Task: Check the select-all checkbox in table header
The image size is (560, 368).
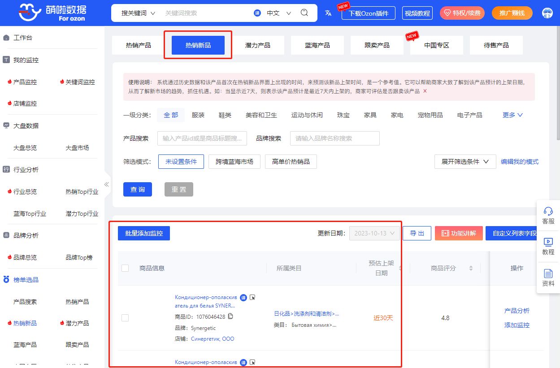Action: pos(125,268)
